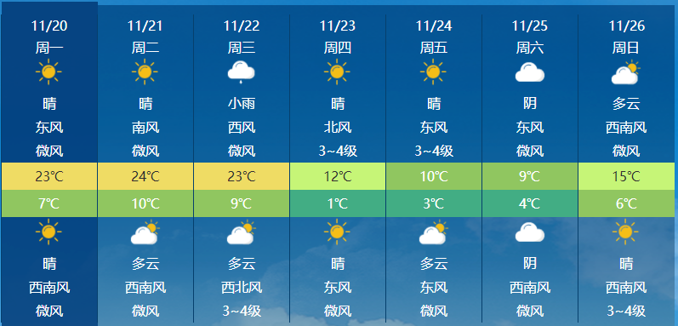Screen dimensions: 678x326
Task: Click the 西北风 night wind label on 11/22
Action: pos(242,288)
